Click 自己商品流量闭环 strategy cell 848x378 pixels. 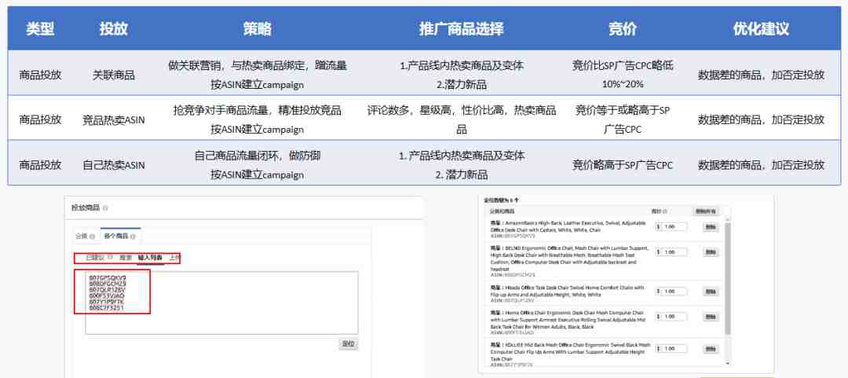point(258,164)
